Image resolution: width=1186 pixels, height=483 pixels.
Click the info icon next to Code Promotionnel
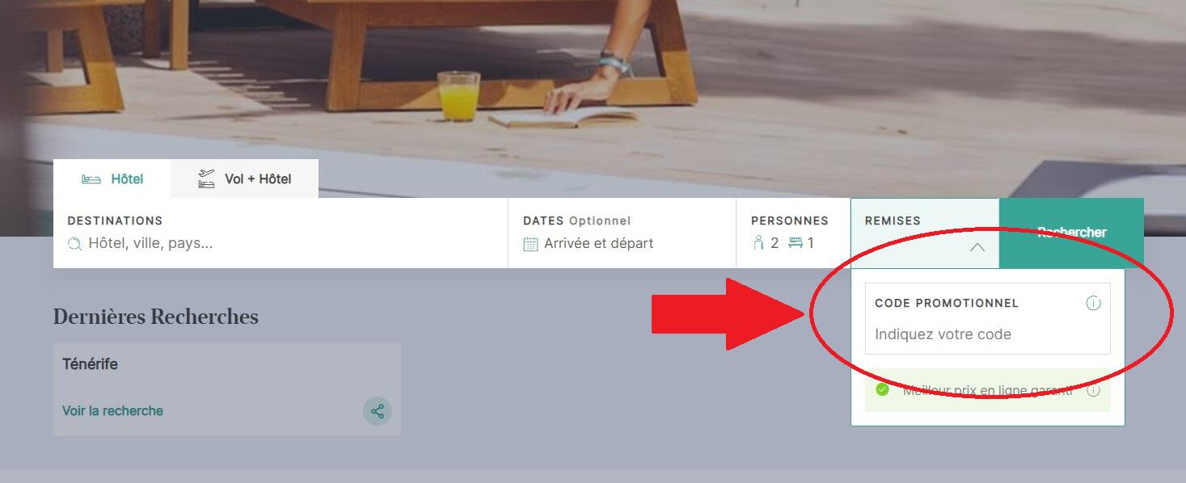[x=1093, y=304]
